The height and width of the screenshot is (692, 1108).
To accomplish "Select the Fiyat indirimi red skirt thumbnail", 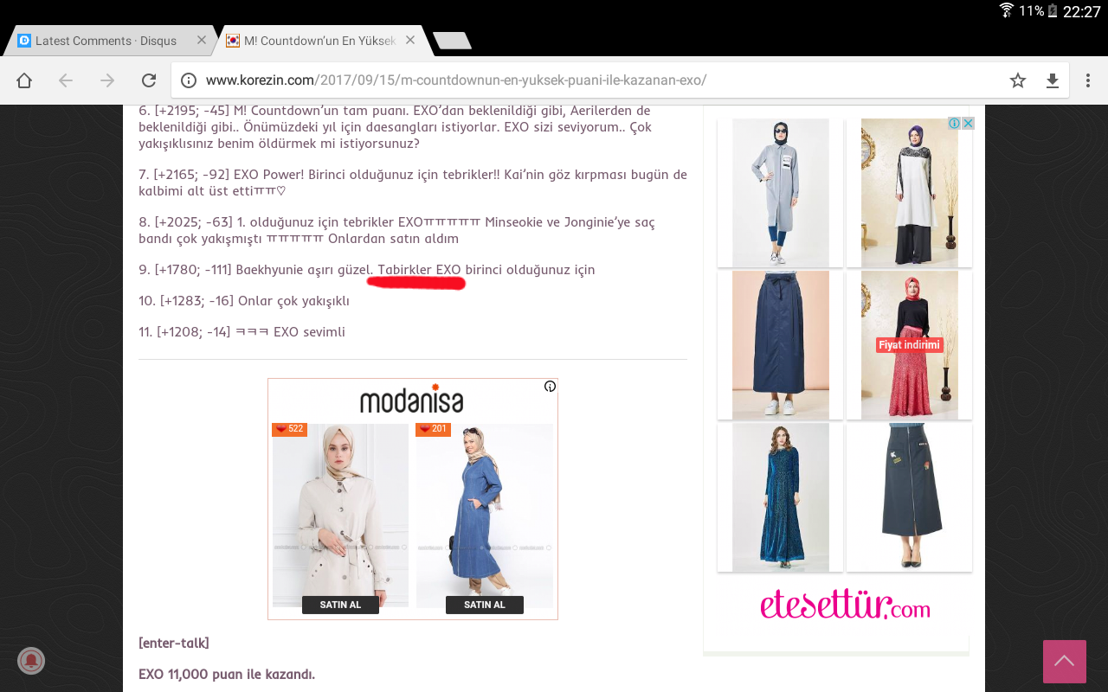I will 909,345.
